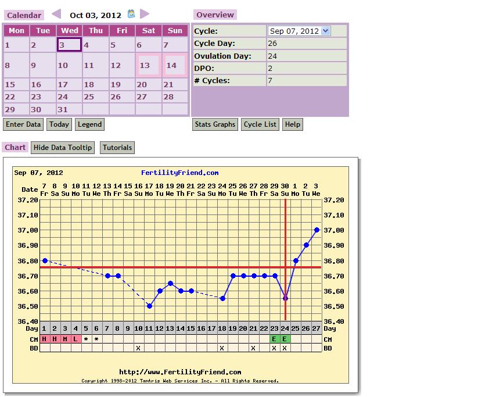Toggle Hide Data Tooltip

pyautogui.click(x=63, y=148)
